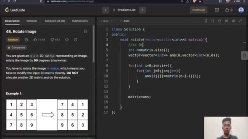Click the circular icon beside problem title
The image size is (248, 139).
pyautogui.click(x=85, y=32)
